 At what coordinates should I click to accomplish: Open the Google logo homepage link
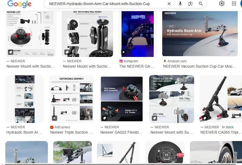(x=19, y=4)
